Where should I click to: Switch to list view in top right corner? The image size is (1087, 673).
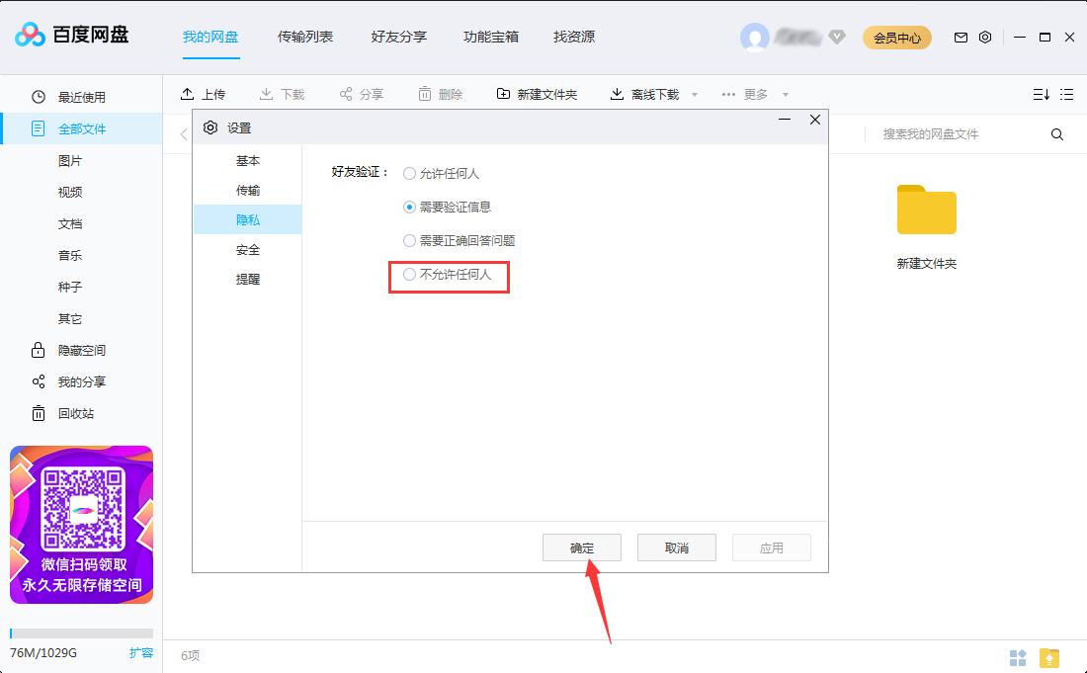pyautogui.click(x=1066, y=94)
